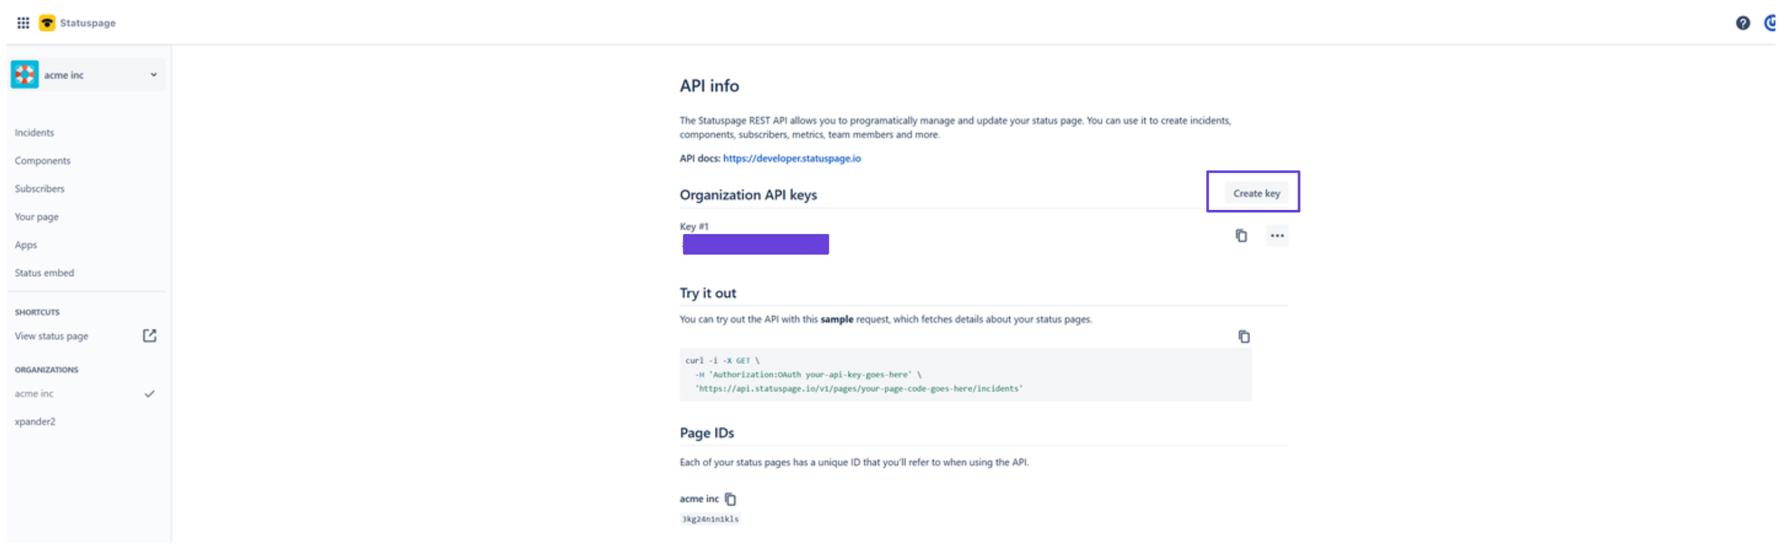Open the app switcher grid icon
This screenshot has width=1782, height=549.
point(23,23)
